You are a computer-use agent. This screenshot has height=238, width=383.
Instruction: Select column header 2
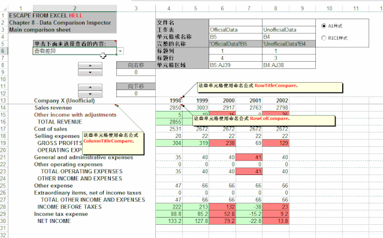(75, 8)
